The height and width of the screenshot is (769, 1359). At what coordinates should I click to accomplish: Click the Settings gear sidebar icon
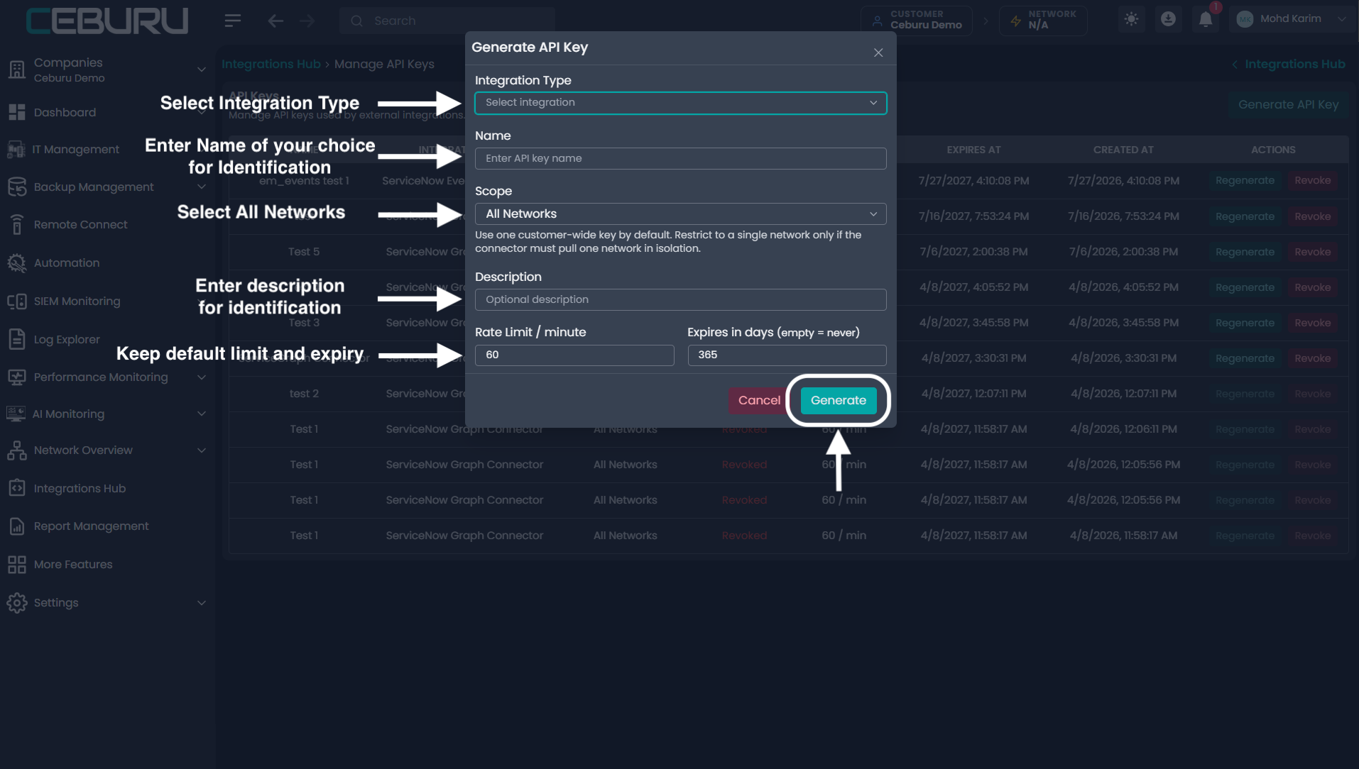[17, 602]
